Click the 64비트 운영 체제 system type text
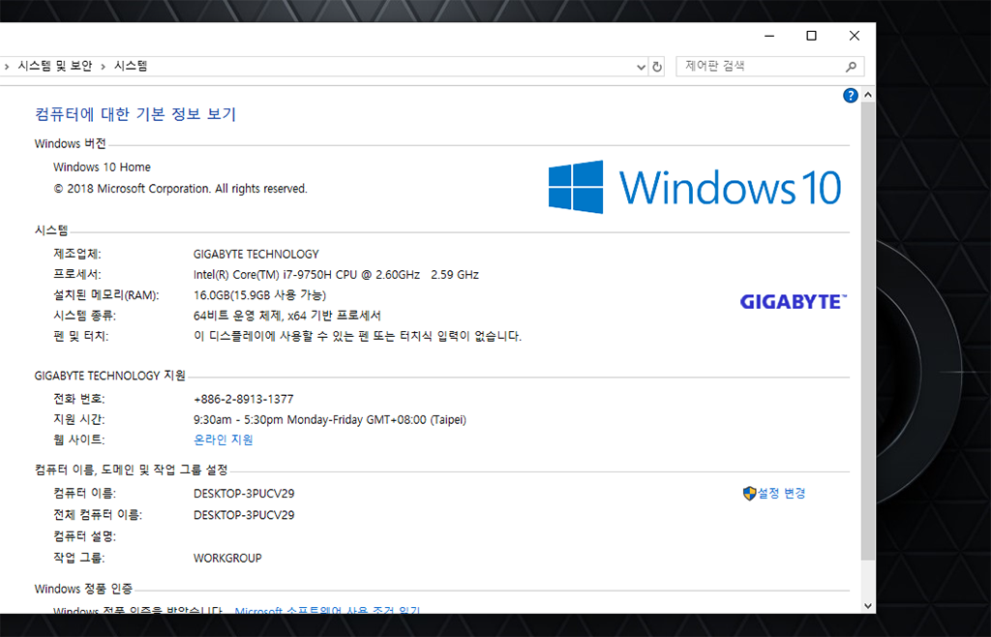 (x=286, y=316)
